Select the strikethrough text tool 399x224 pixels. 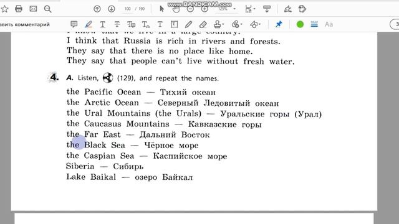pyautogui.click(x=117, y=24)
